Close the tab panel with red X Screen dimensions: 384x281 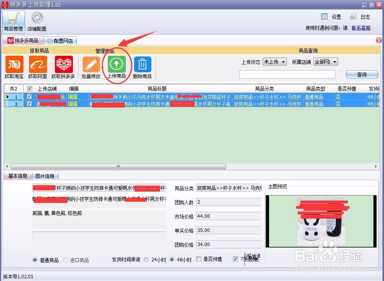(x=379, y=40)
